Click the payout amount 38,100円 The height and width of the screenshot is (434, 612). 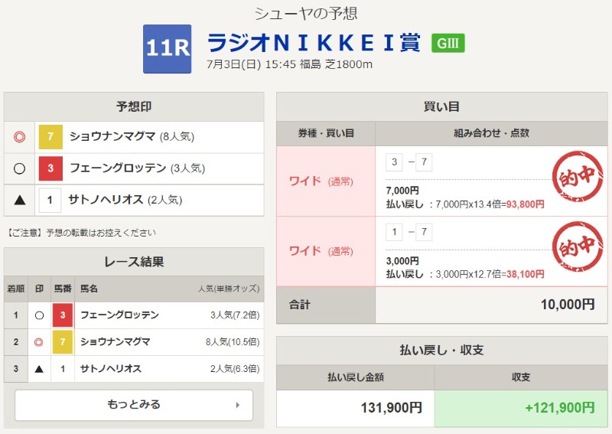(x=525, y=274)
